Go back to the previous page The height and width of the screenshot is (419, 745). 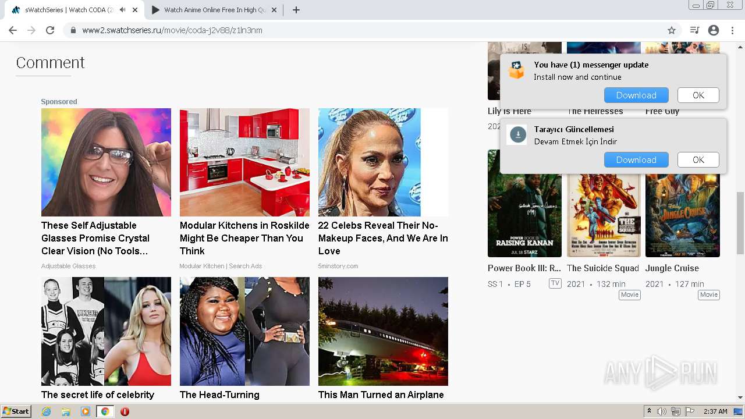pyautogui.click(x=13, y=30)
